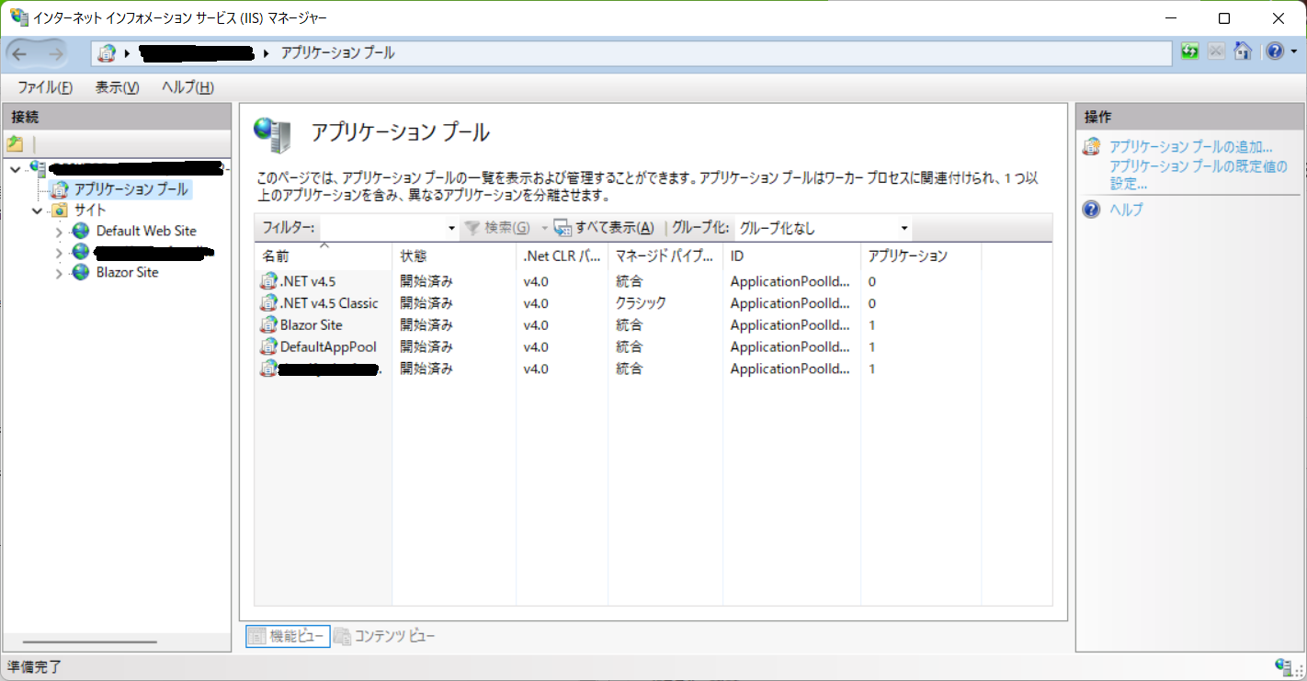Screen dimensions: 1307x681
Task: Select Blazor Site in connections tree
Action: tap(127, 272)
